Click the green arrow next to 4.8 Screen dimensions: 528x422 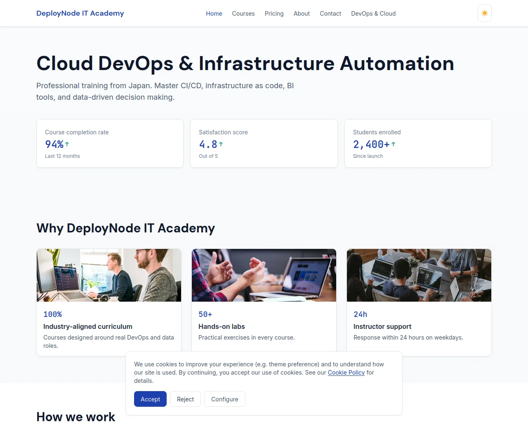(221, 144)
